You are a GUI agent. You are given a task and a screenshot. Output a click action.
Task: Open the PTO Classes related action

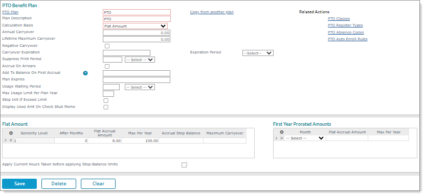[x=339, y=19]
